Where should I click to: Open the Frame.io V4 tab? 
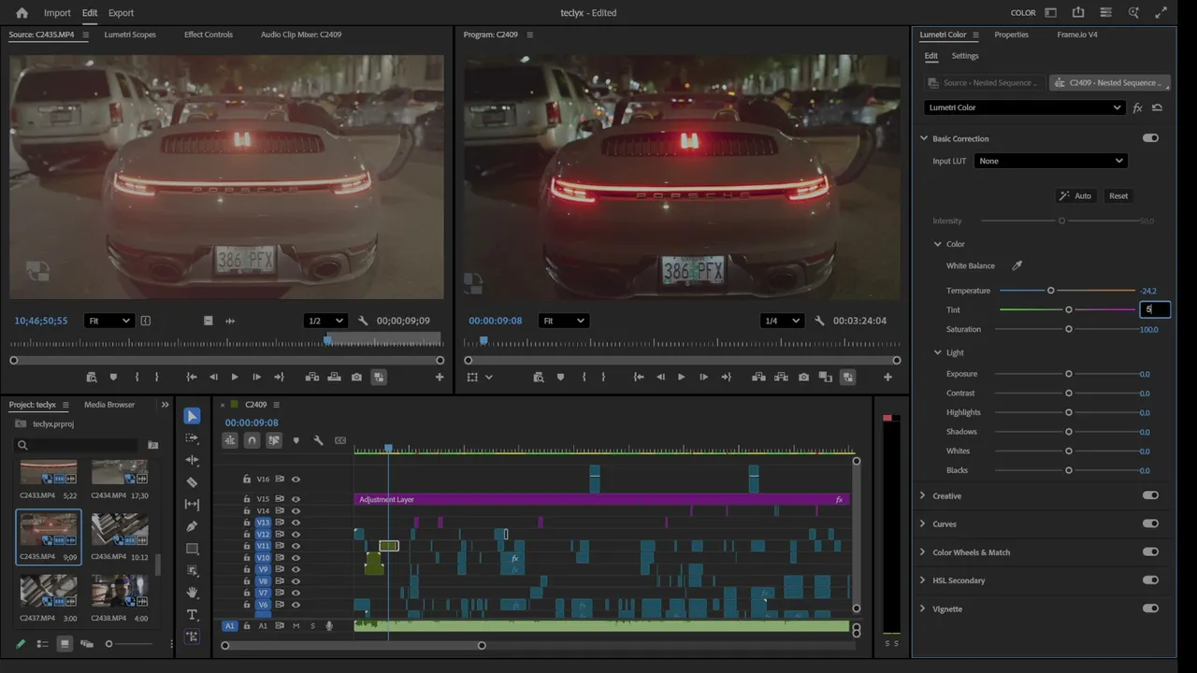pyautogui.click(x=1077, y=35)
